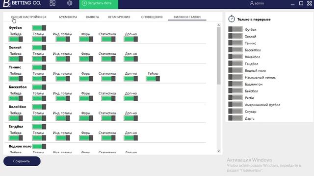314x176 pixels.
Task: Click the Betting Co. logo
Action: pos(22,3)
